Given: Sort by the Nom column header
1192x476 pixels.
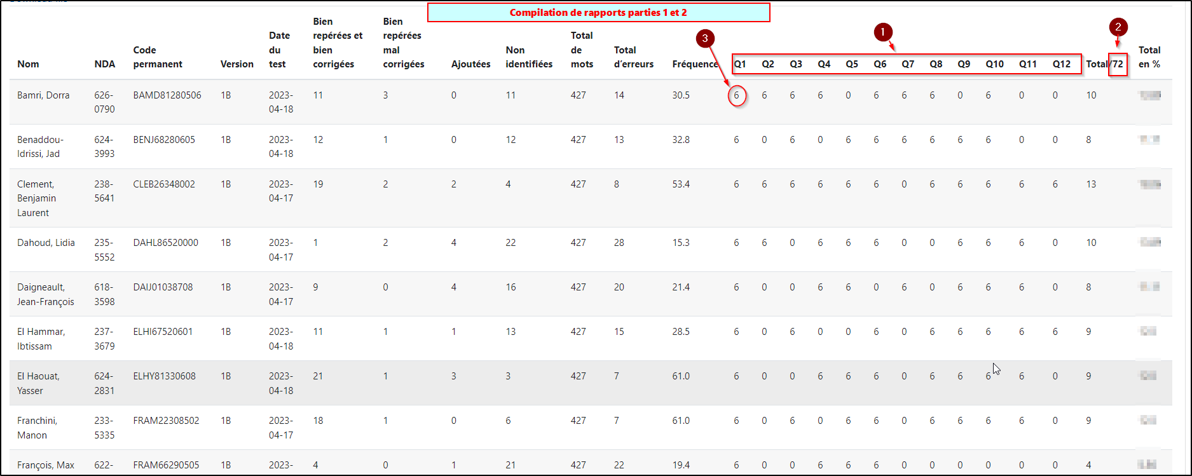Looking at the screenshot, I should point(28,64).
